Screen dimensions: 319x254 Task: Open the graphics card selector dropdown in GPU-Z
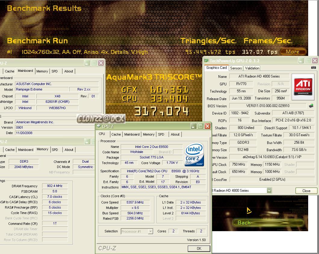point(269,190)
